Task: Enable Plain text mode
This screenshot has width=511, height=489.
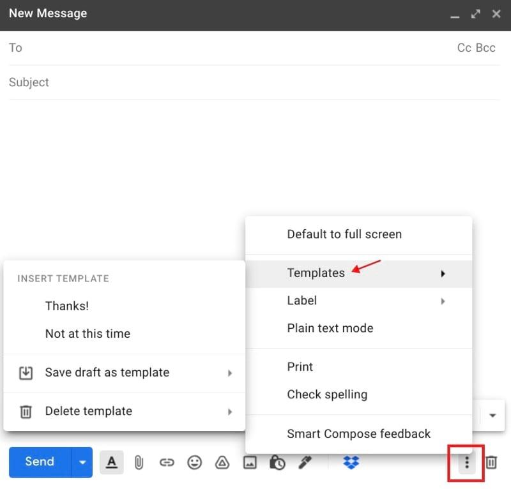Action: click(330, 327)
